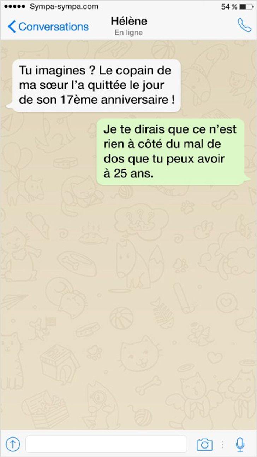
Task: Focus the message text input field
Action: click(x=106, y=444)
